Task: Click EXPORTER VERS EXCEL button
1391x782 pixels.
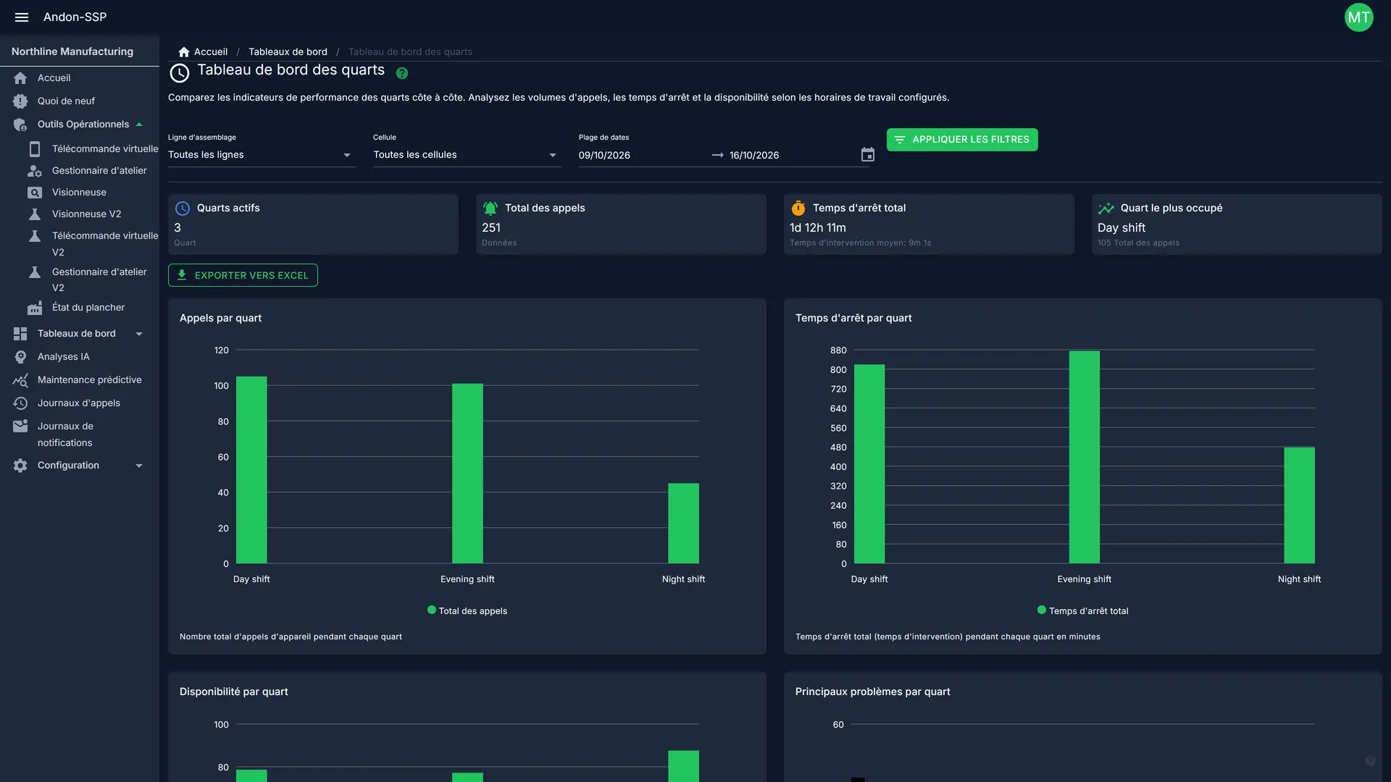Action: click(x=243, y=275)
